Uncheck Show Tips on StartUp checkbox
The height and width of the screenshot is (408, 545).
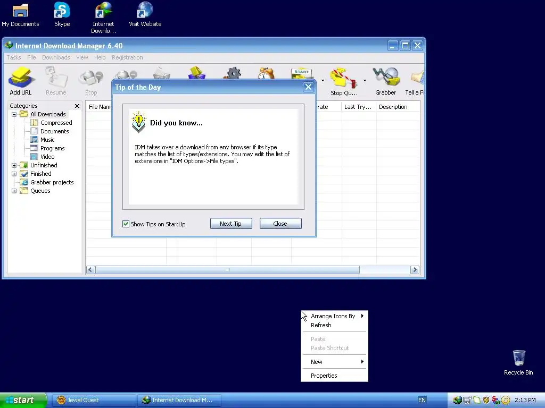[x=126, y=224]
